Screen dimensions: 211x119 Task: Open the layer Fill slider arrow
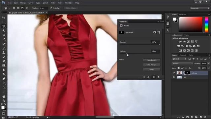(209, 68)
